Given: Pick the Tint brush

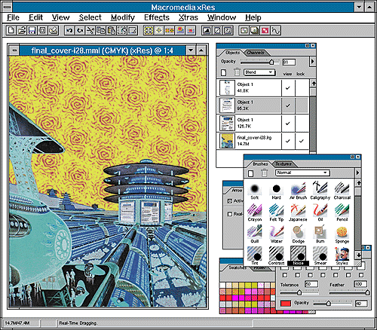Looking at the screenshot, I should tap(254, 255).
